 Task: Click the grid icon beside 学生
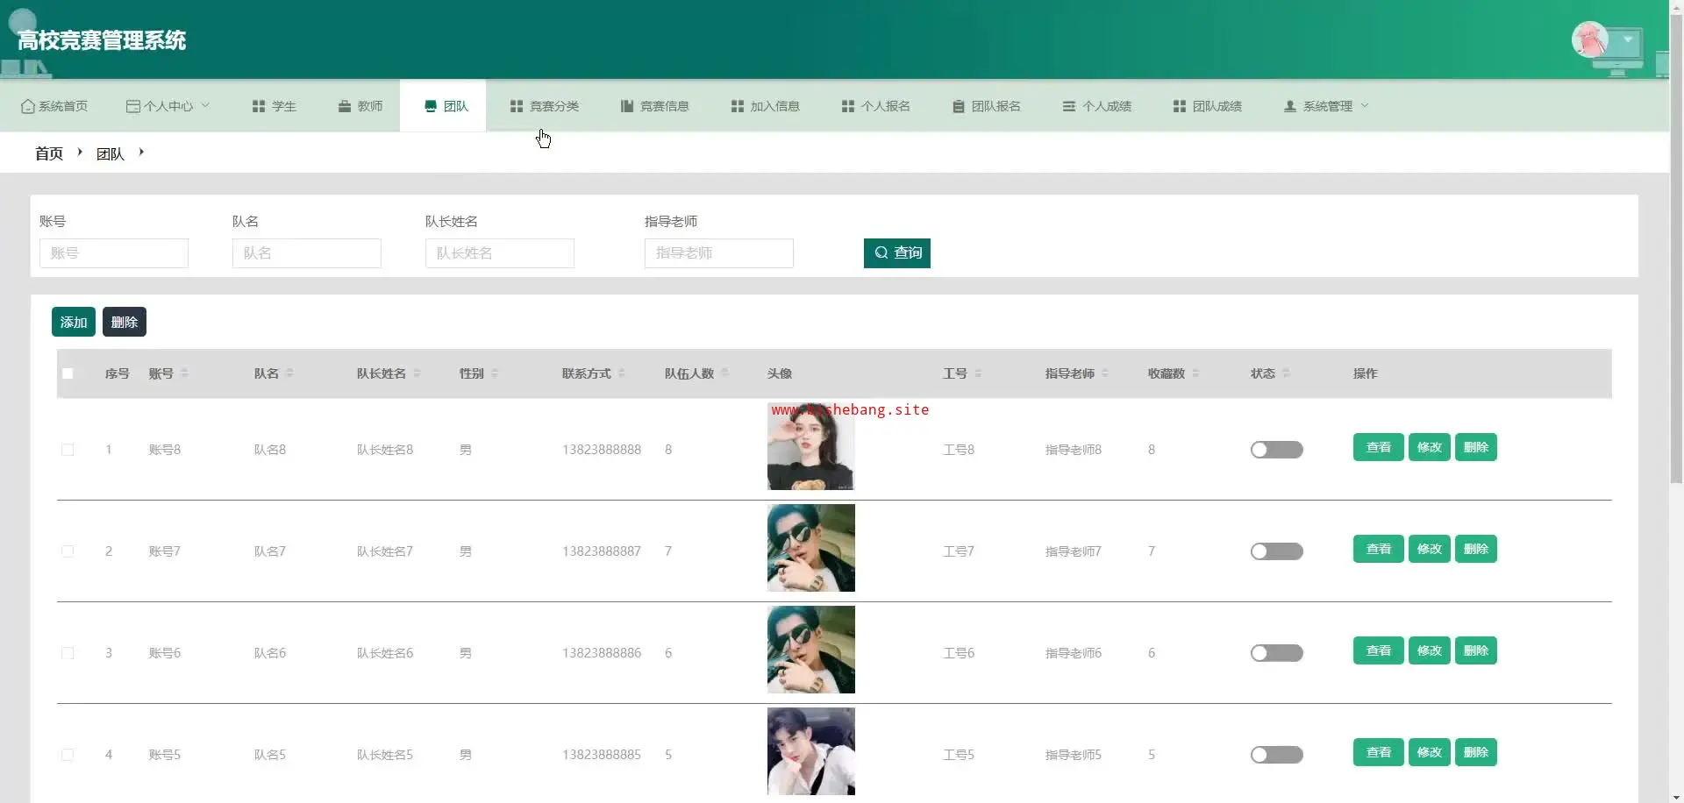[x=259, y=106]
